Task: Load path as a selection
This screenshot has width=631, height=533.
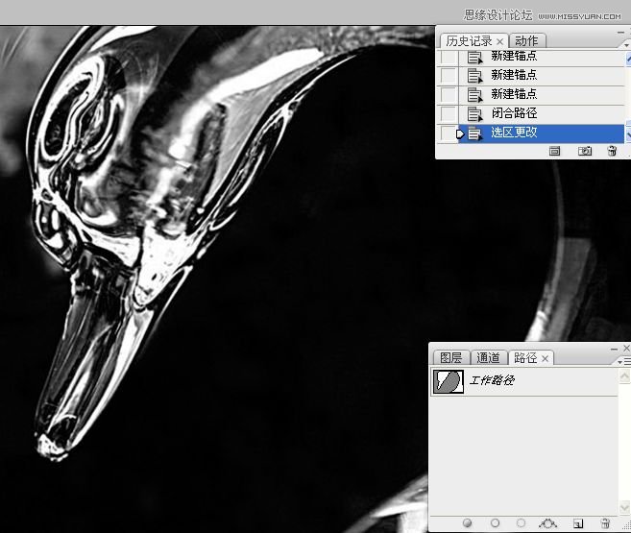Action: tap(522, 523)
